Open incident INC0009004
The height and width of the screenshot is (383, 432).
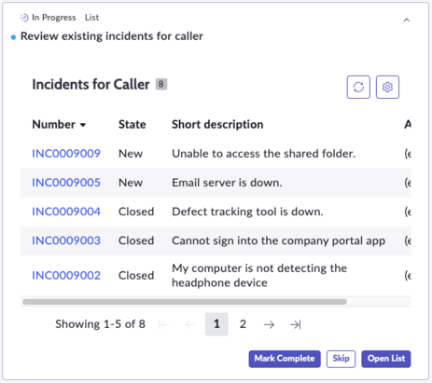pyautogui.click(x=66, y=212)
